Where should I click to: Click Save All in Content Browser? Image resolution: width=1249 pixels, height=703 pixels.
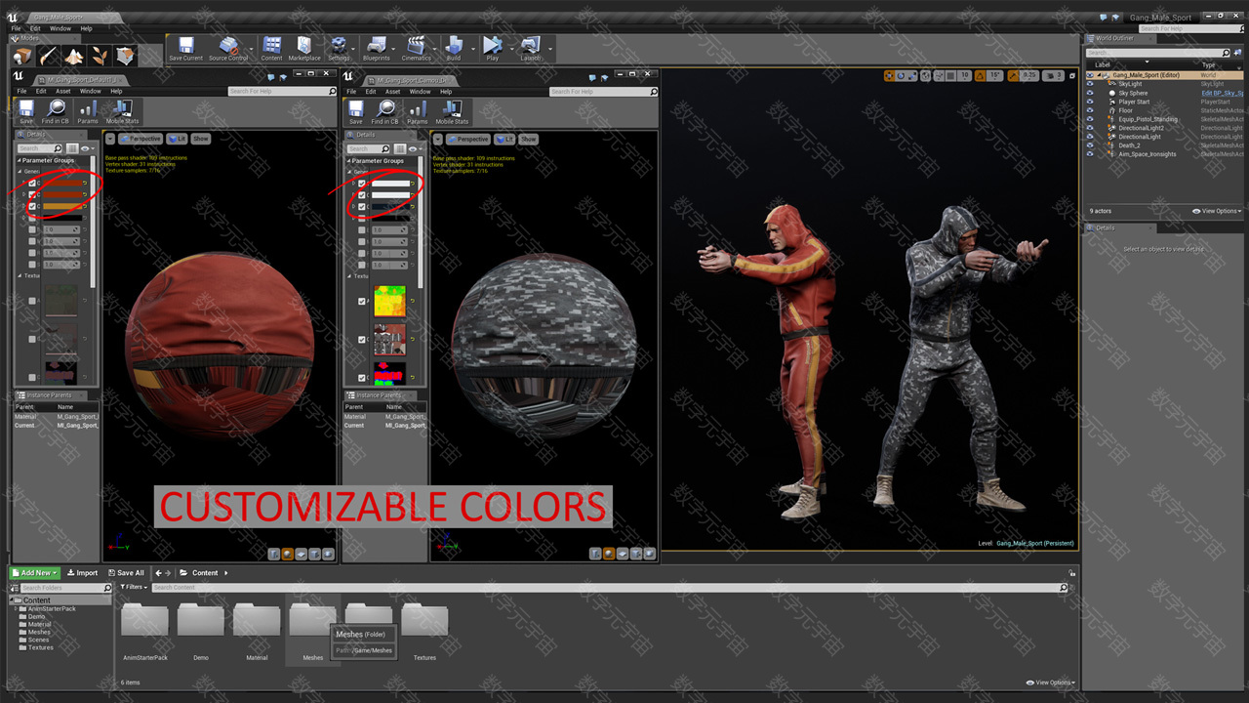pos(127,573)
